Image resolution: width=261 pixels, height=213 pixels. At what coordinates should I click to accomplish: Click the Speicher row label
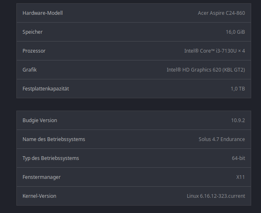tap(33, 32)
